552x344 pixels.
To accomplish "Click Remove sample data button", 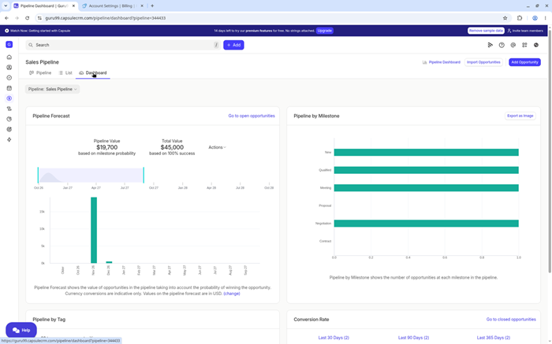I will 486,31.
